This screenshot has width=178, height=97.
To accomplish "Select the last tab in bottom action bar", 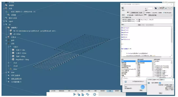I will pyautogui.click(x=117, y=91).
